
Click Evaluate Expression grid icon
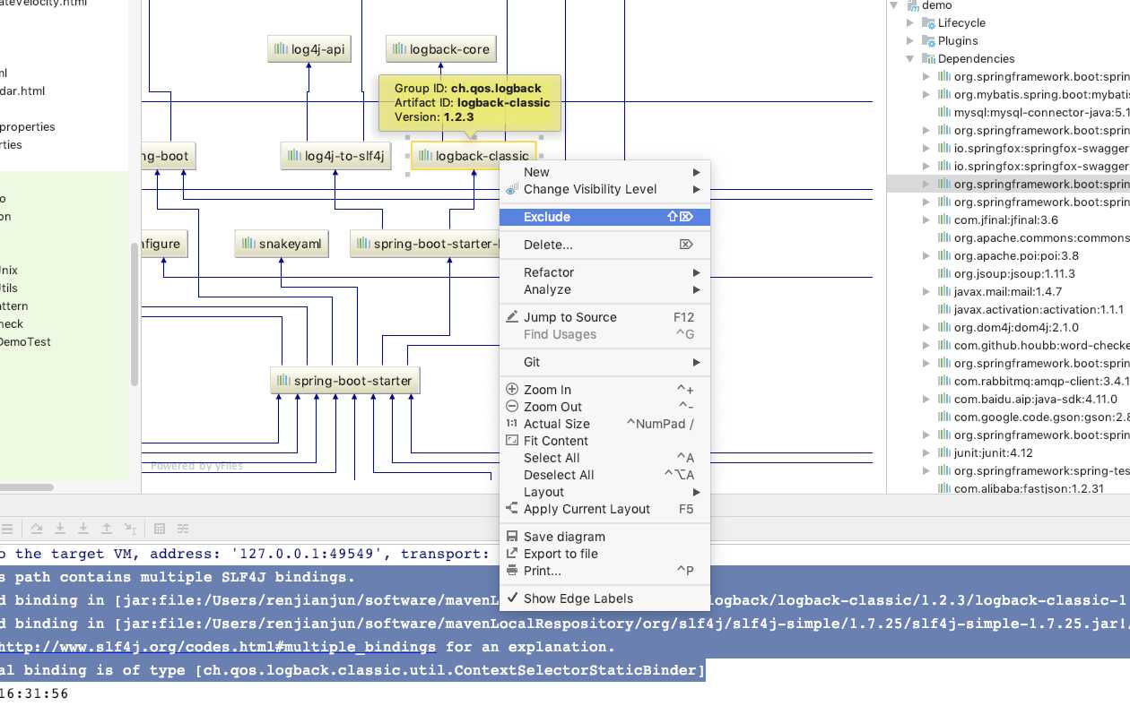pyautogui.click(x=160, y=529)
